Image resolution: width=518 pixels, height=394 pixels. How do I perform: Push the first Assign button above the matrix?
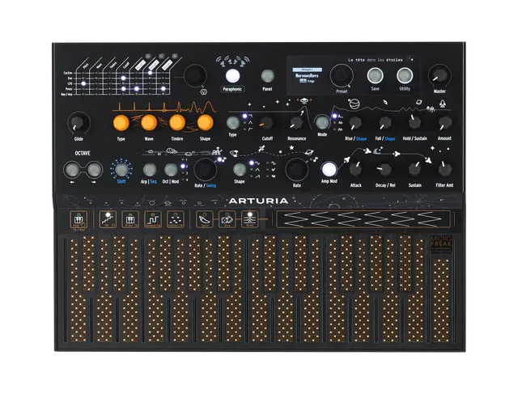pos(147,57)
